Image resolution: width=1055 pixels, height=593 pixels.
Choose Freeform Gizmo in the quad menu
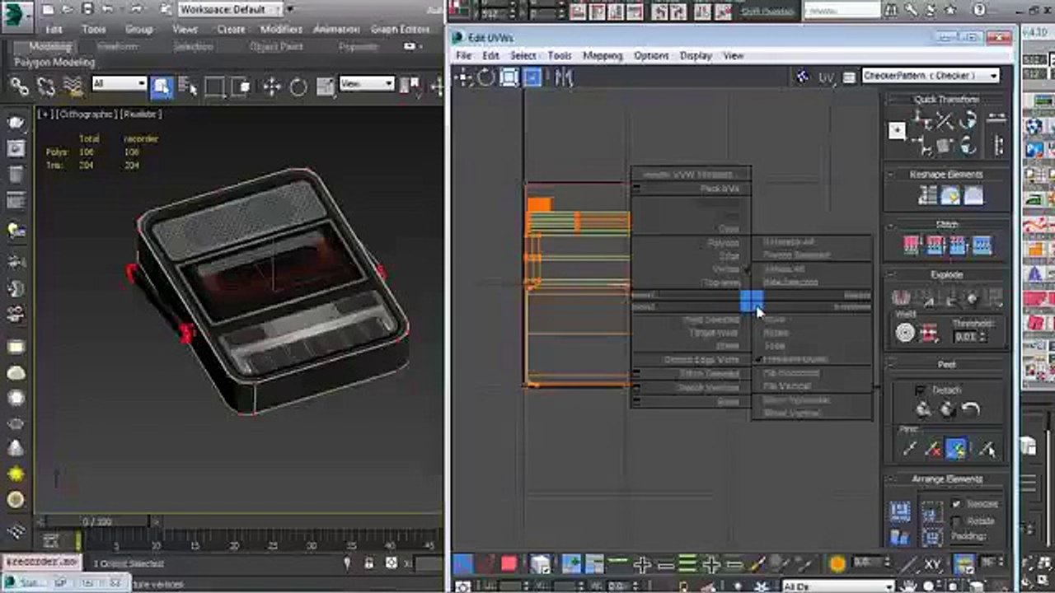(795, 360)
